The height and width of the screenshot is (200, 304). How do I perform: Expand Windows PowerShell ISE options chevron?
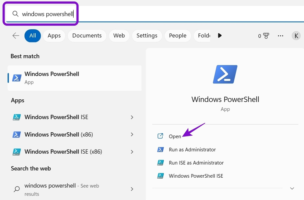coord(132,117)
